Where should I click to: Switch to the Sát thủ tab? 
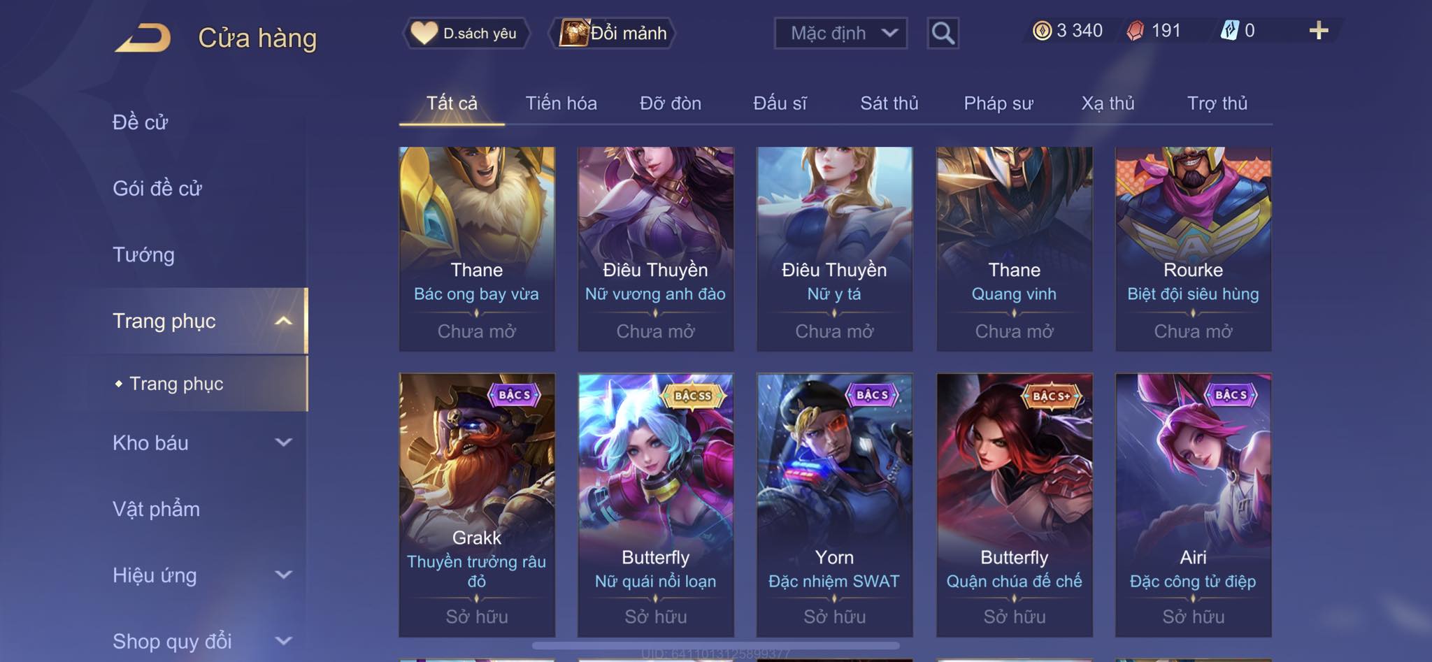[889, 103]
